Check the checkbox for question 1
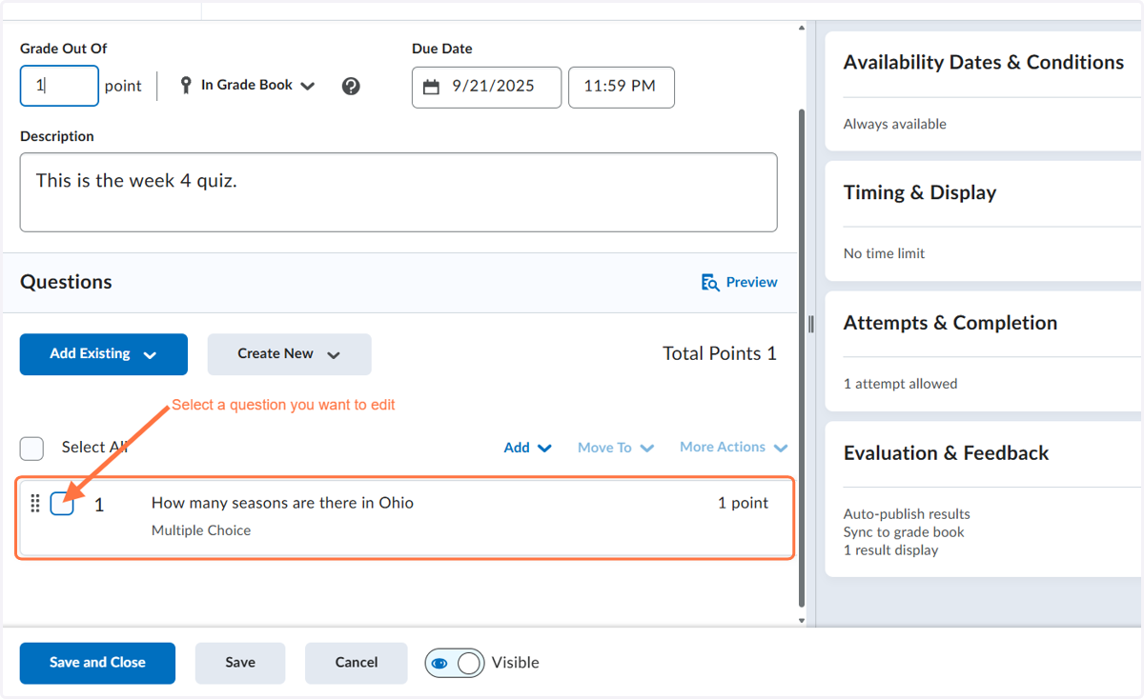The height and width of the screenshot is (699, 1144). [62, 504]
